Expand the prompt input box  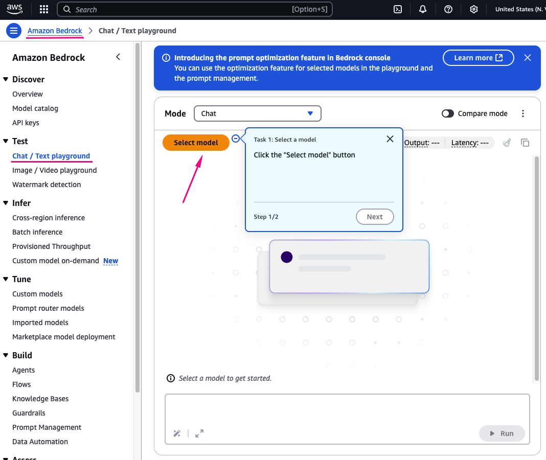(199, 433)
